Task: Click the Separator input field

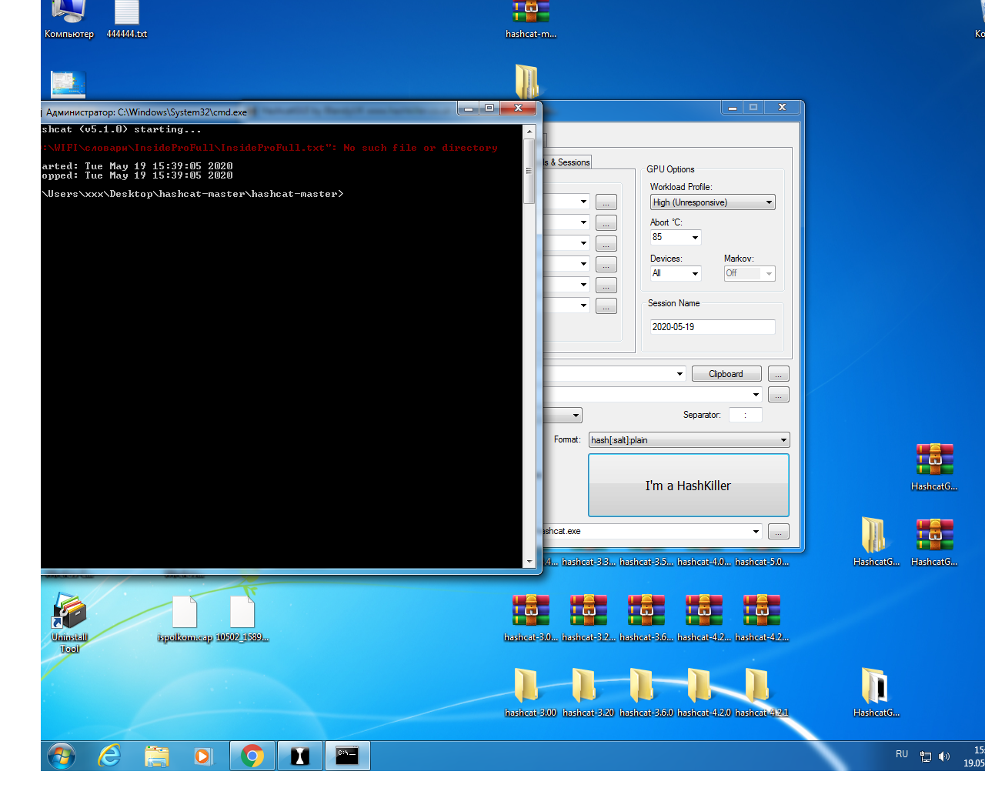Action: 745,416
